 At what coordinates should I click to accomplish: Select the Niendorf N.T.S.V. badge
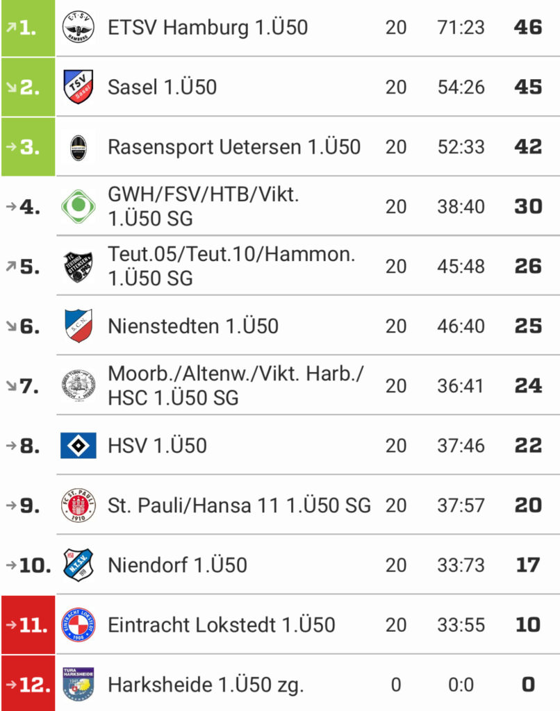coord(78,565)
